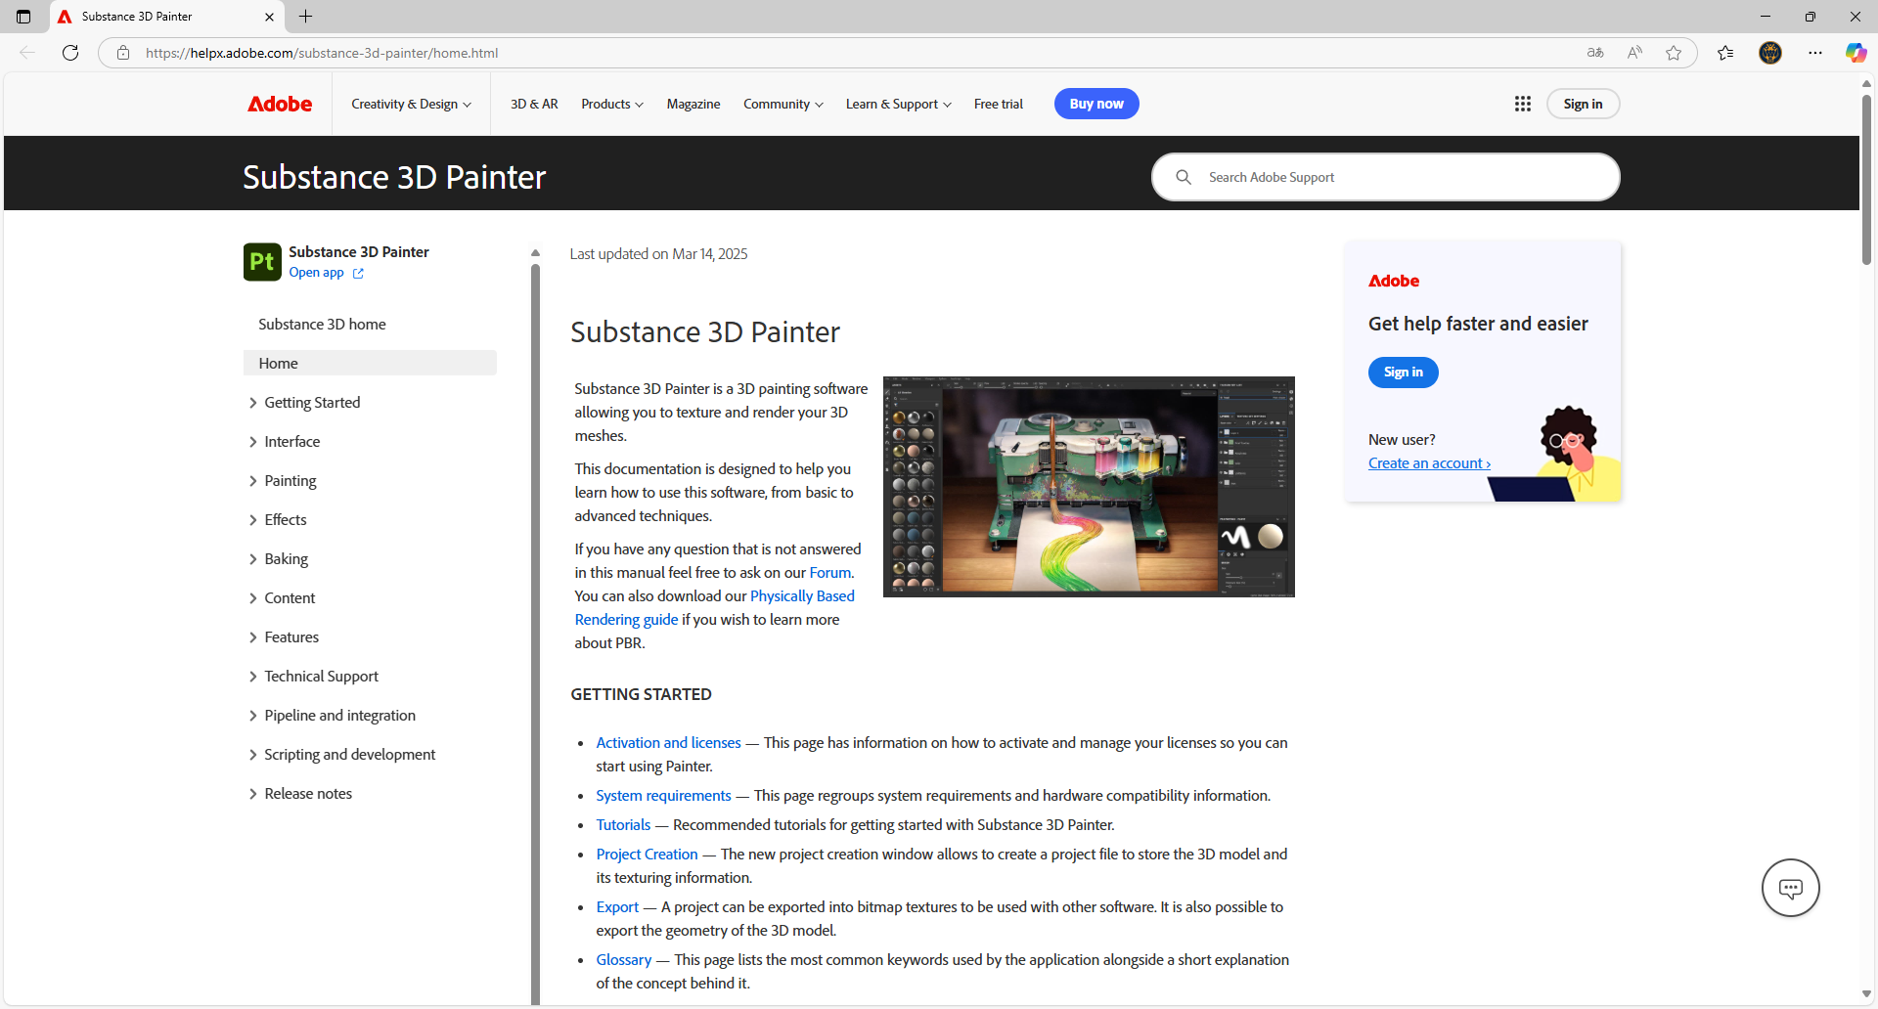Click Free trial in navigation
The image size is (1878, 1009).
coord(999,104)
